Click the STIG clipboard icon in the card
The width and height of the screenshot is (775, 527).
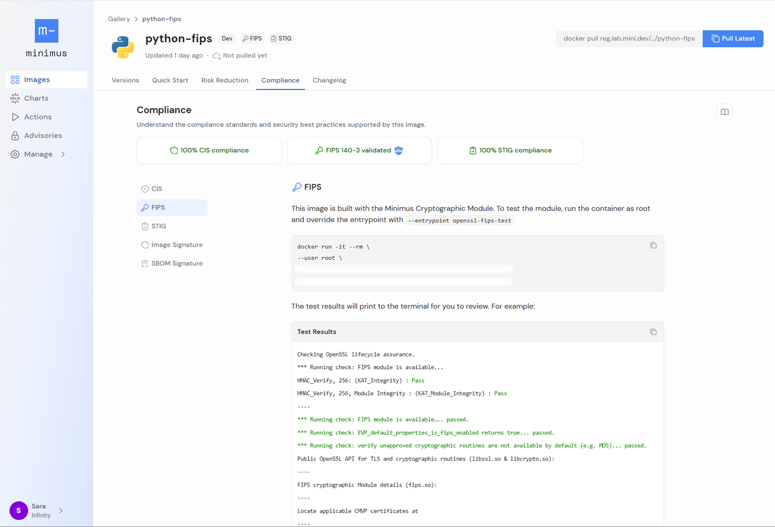click(x=473, y=150)
